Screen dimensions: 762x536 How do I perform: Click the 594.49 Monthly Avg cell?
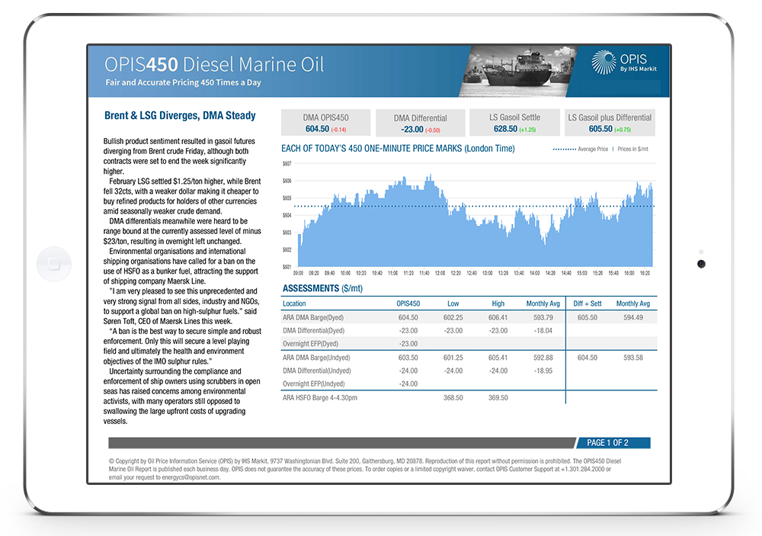point(633,318)
